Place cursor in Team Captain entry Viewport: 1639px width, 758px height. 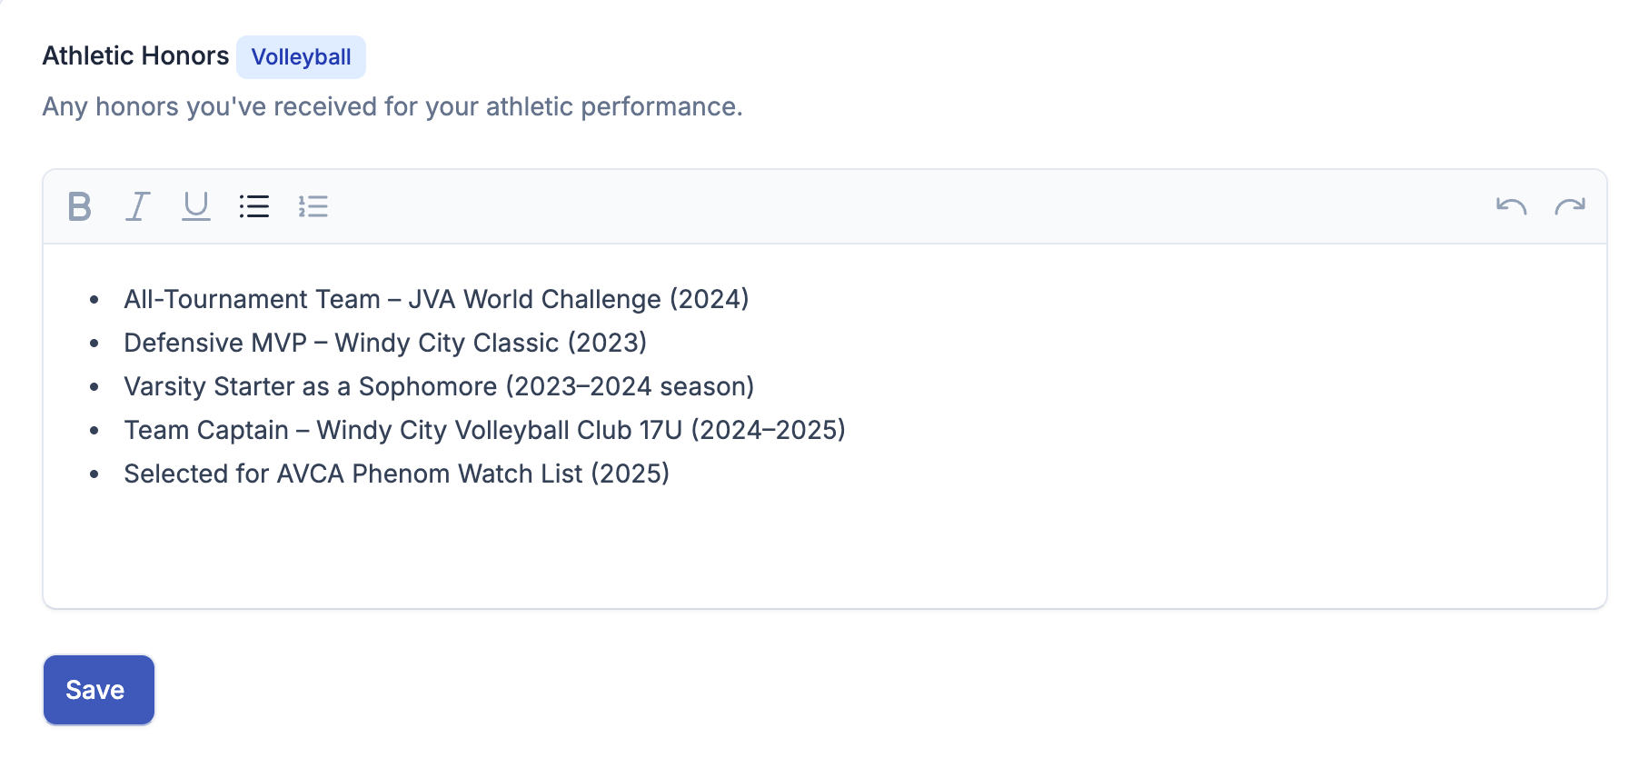(484, 430)
